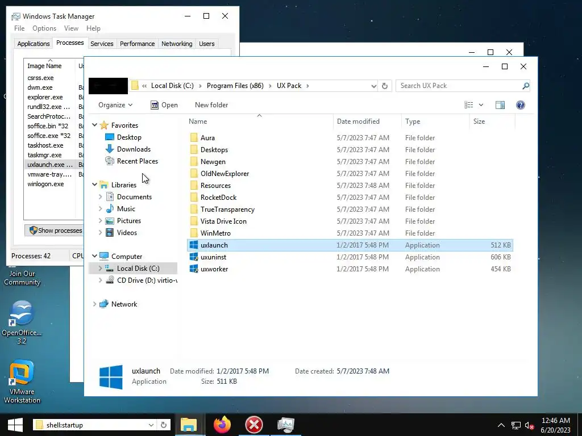Click the search magnifier in Search UX Pack
Screen dimensions: 582x436
[525, 86]
